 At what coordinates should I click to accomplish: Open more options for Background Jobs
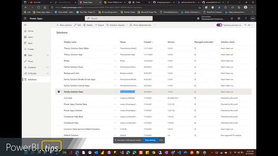[x=115, y=73]
